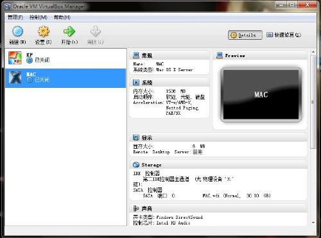Switch to the Snapshots (快速修复) view button

click(x=284, y=35)
